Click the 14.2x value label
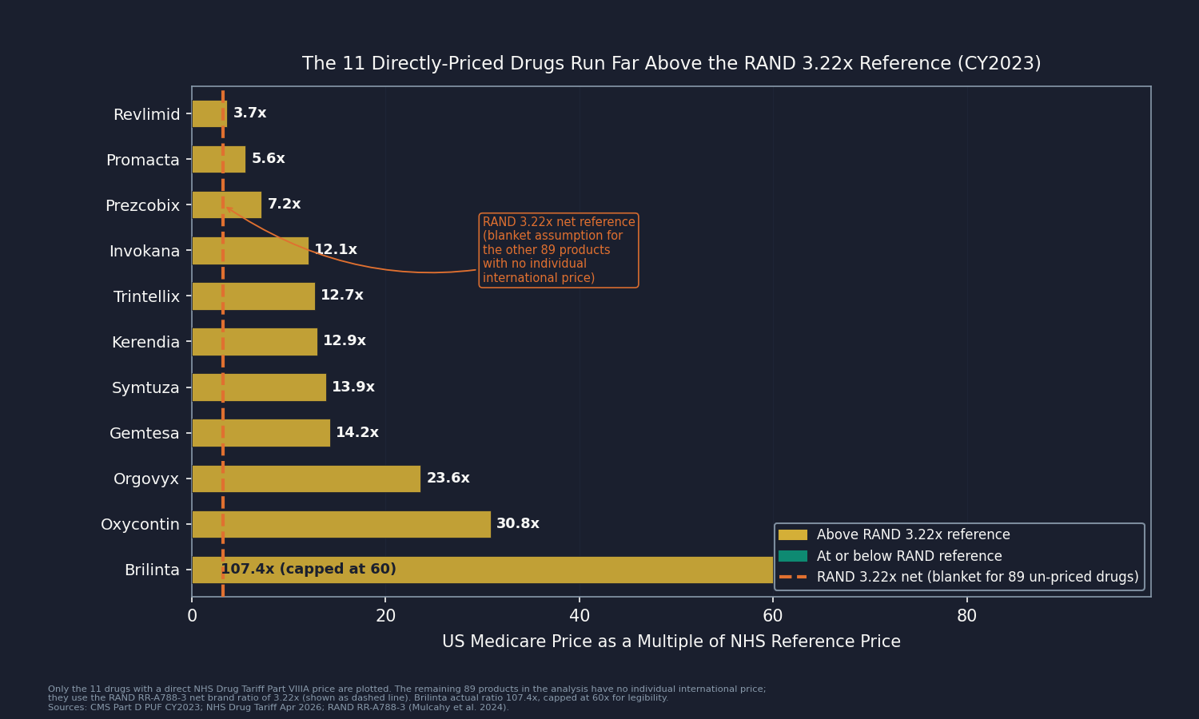Screen dimensions: 1199x719 point(357,433)
